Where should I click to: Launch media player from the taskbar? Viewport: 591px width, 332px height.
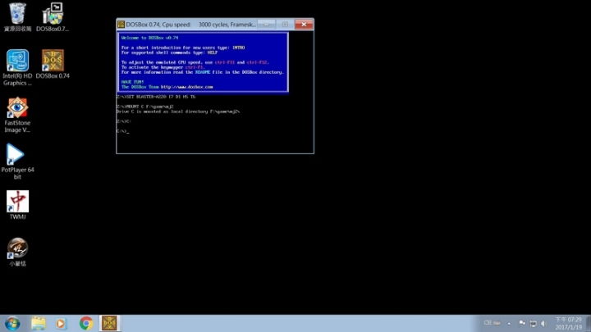(x=61, y=323)
